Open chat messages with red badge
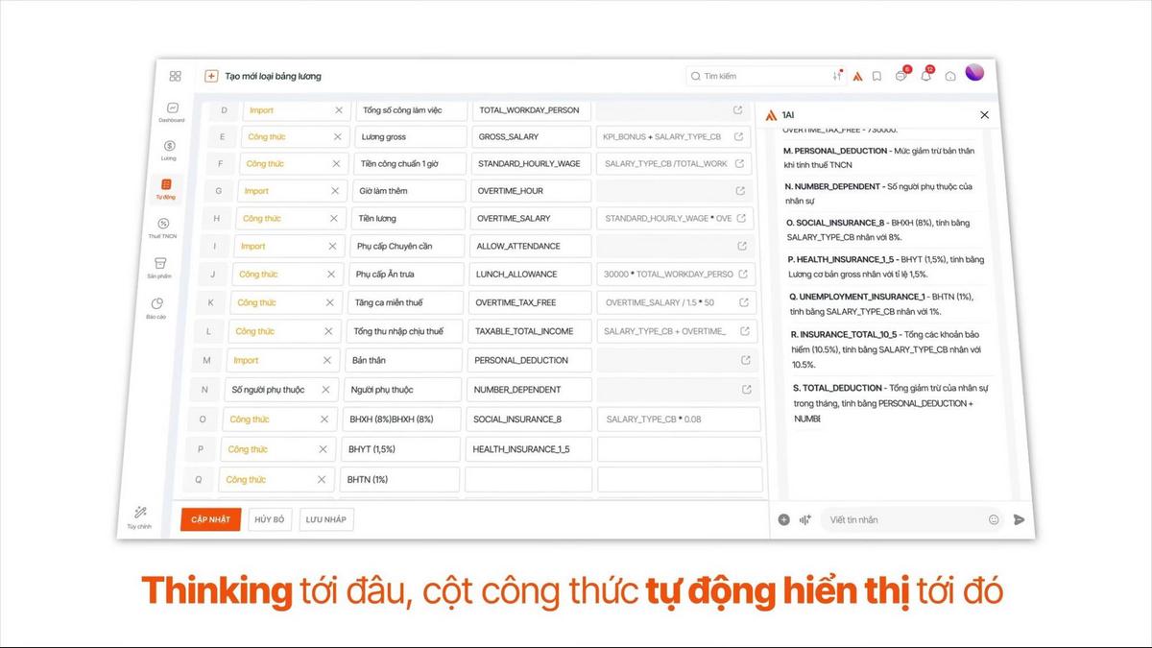Viewport: 1152px width, 648px height. point(902,75)
